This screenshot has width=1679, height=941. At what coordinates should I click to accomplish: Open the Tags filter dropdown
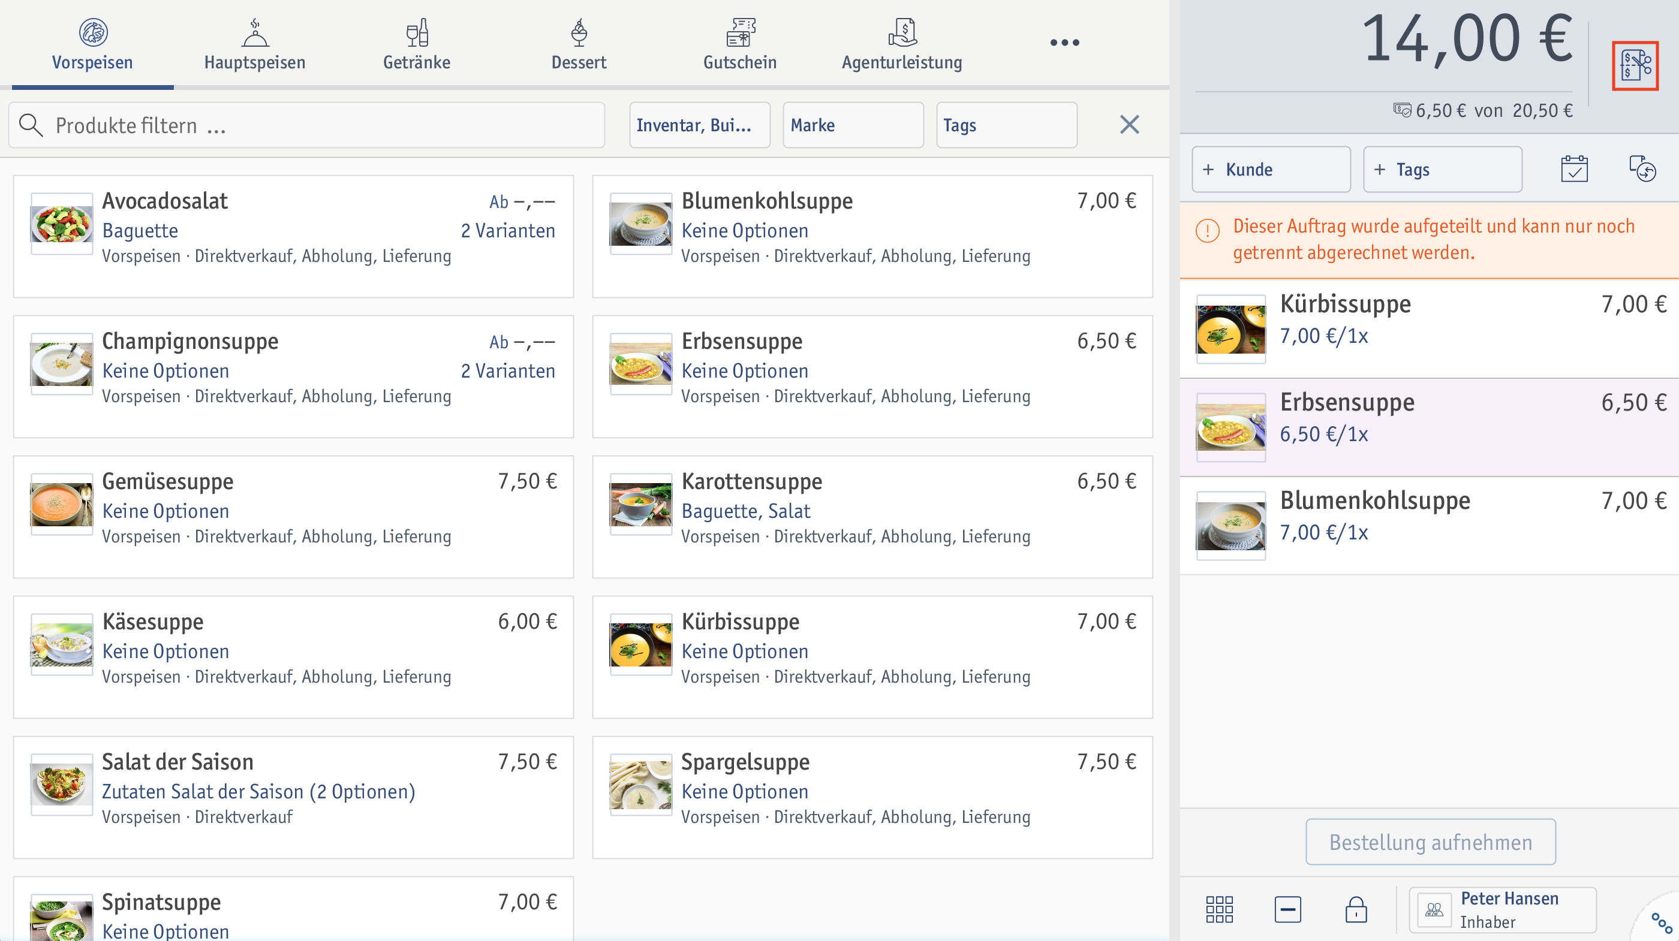coord(1006,125)
